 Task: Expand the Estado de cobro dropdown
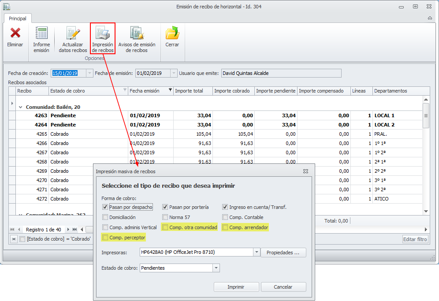tap(216, 268)
